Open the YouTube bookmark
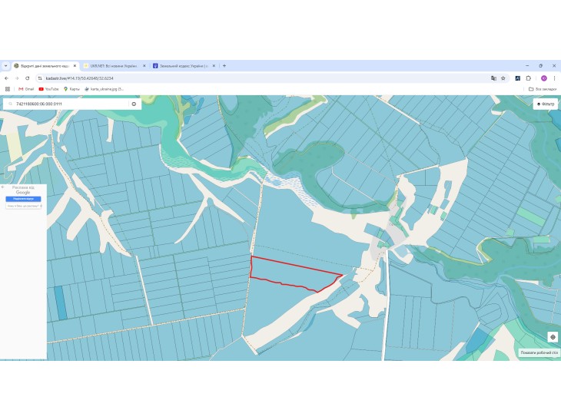This screenshot has width=561, height=420. click(48, 89)
